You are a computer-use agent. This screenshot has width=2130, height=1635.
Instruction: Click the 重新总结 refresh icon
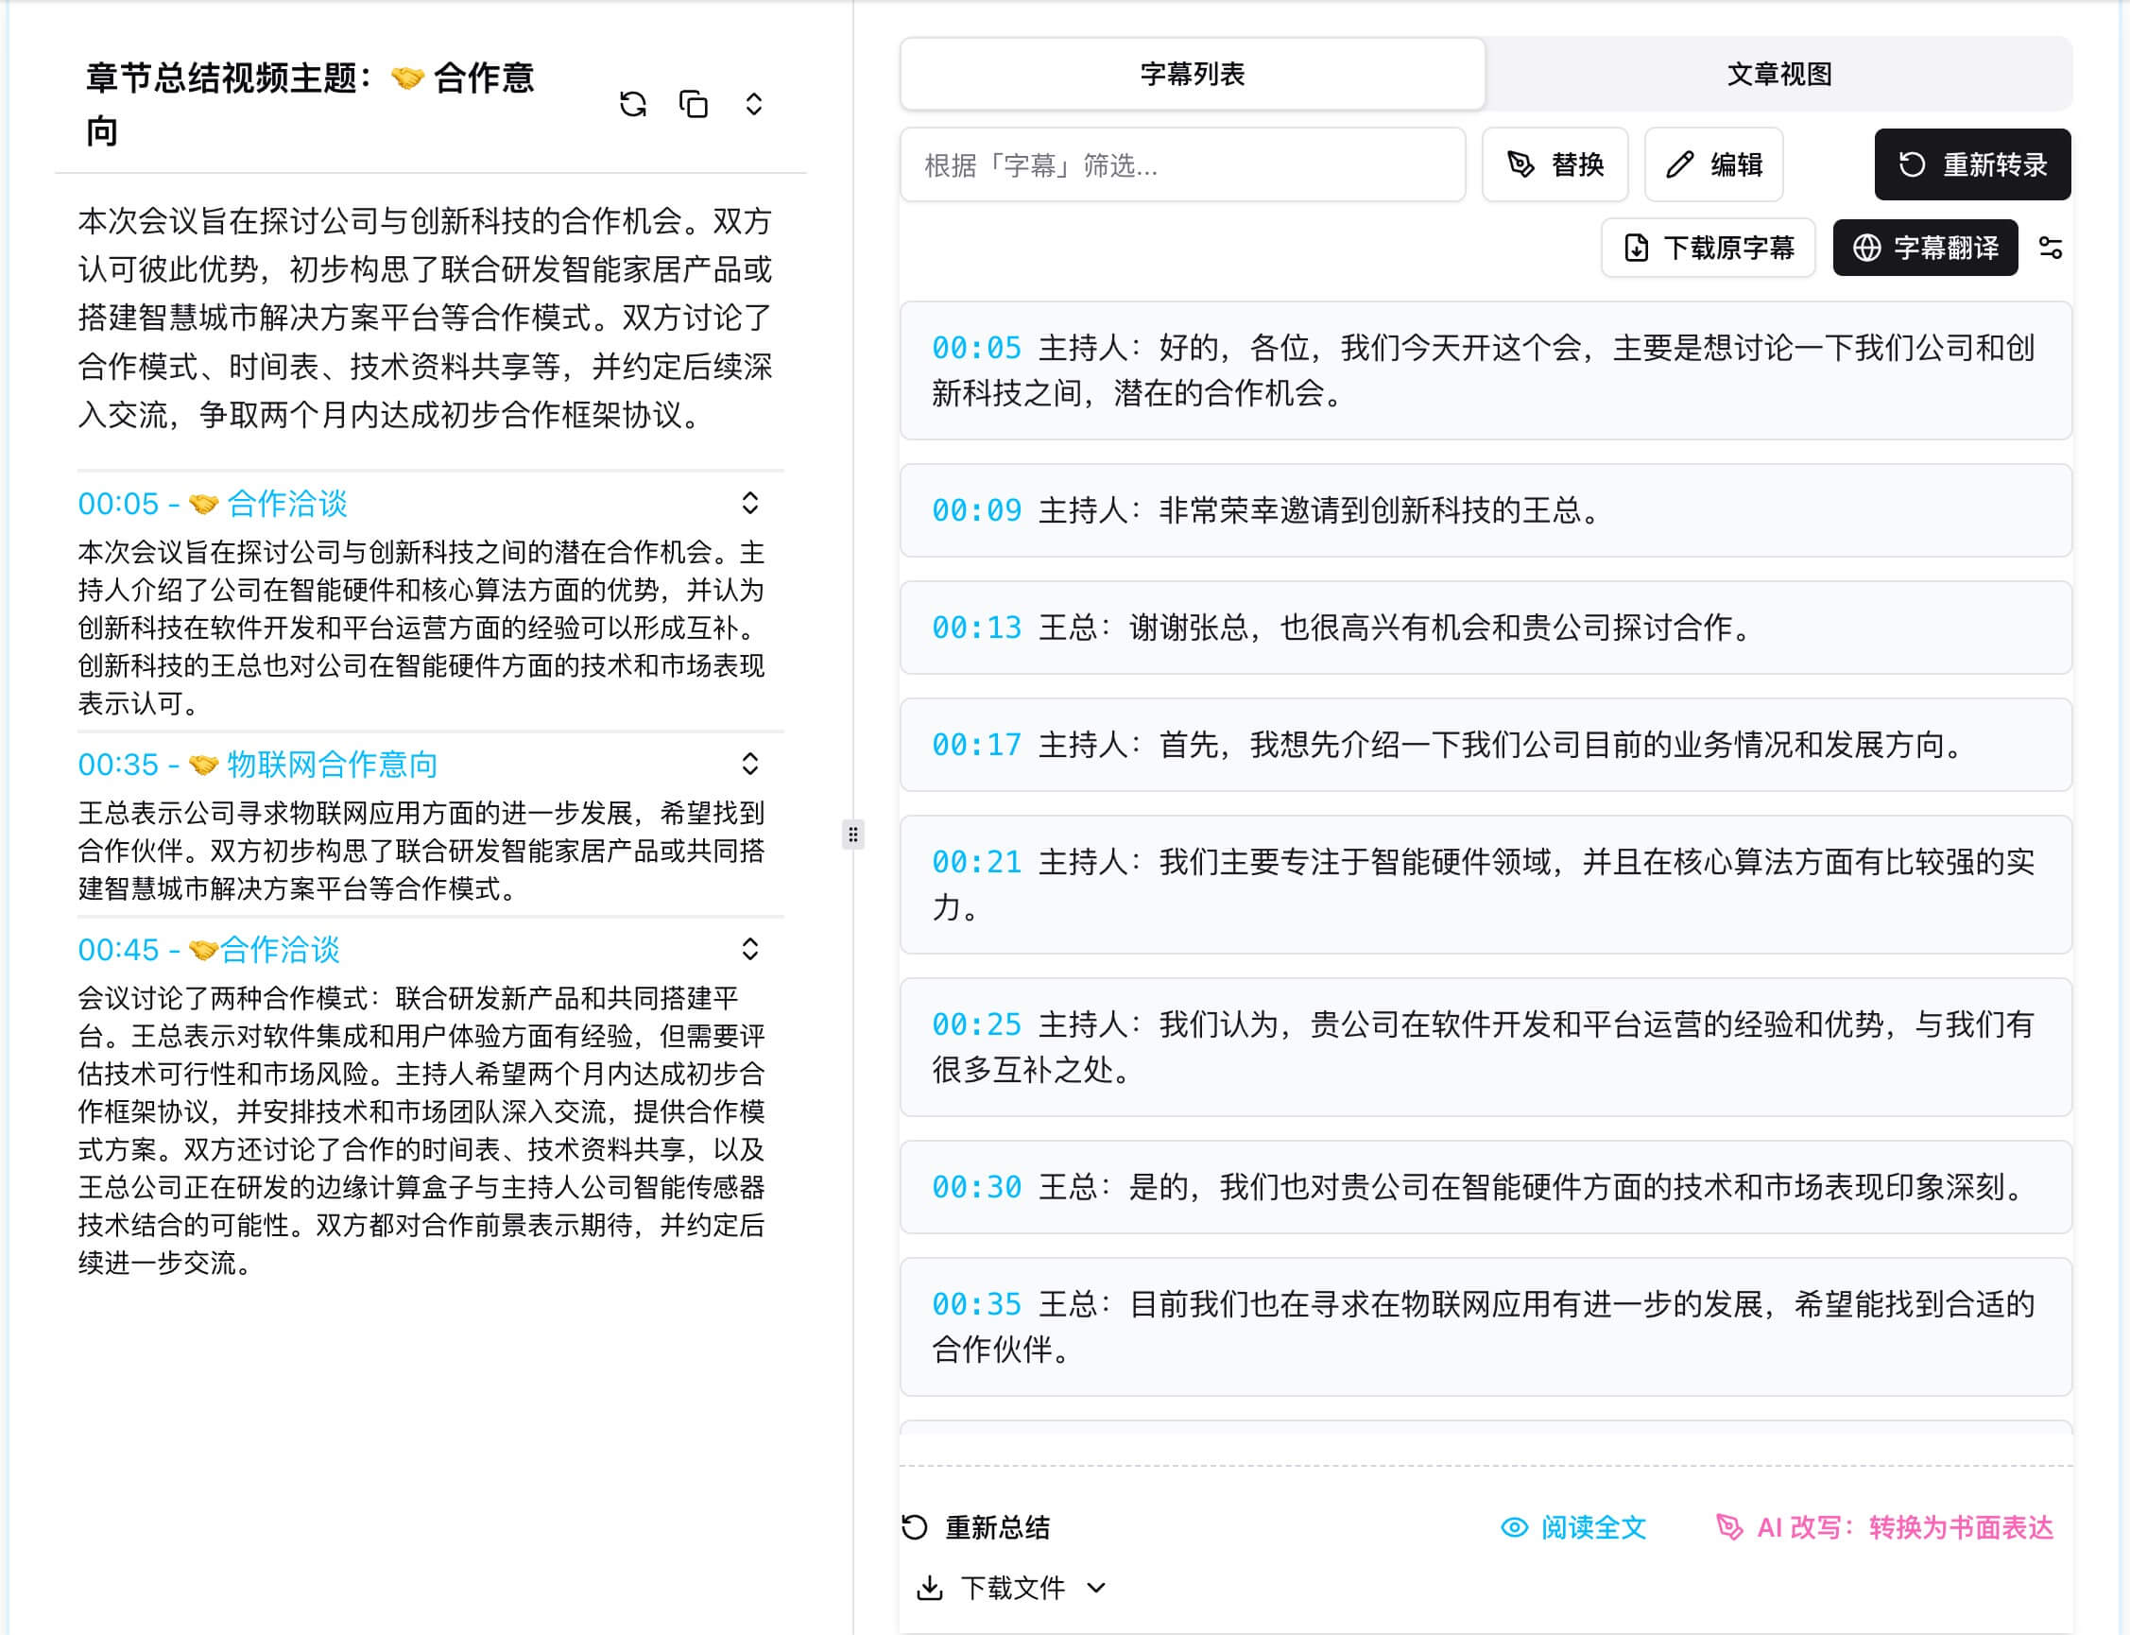tap(913, 1527)
